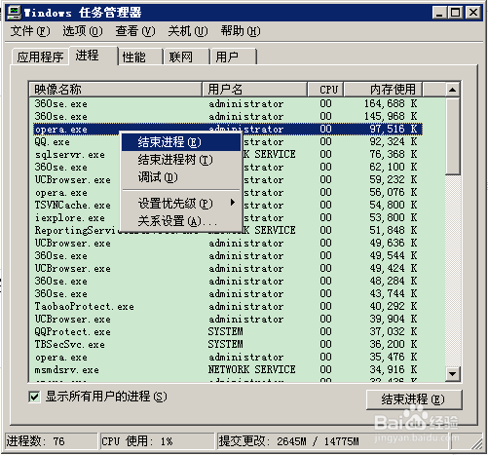Select the QQProtect.exe process row
Image resolution: width=488 pixels, height=455 pixels.
[228, 332]
